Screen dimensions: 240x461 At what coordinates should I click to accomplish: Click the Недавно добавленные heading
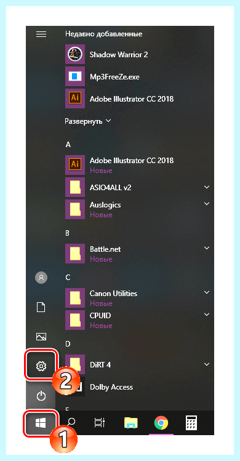(x=104, y=34)
